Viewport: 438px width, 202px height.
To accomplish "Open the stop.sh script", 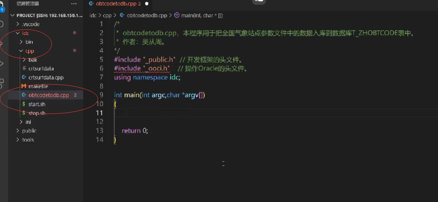I will pos(37,113).
